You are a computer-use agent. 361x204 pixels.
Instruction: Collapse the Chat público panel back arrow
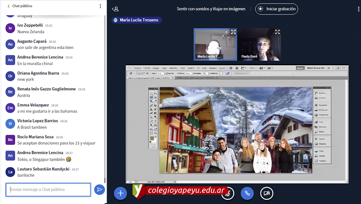point(9,6)
